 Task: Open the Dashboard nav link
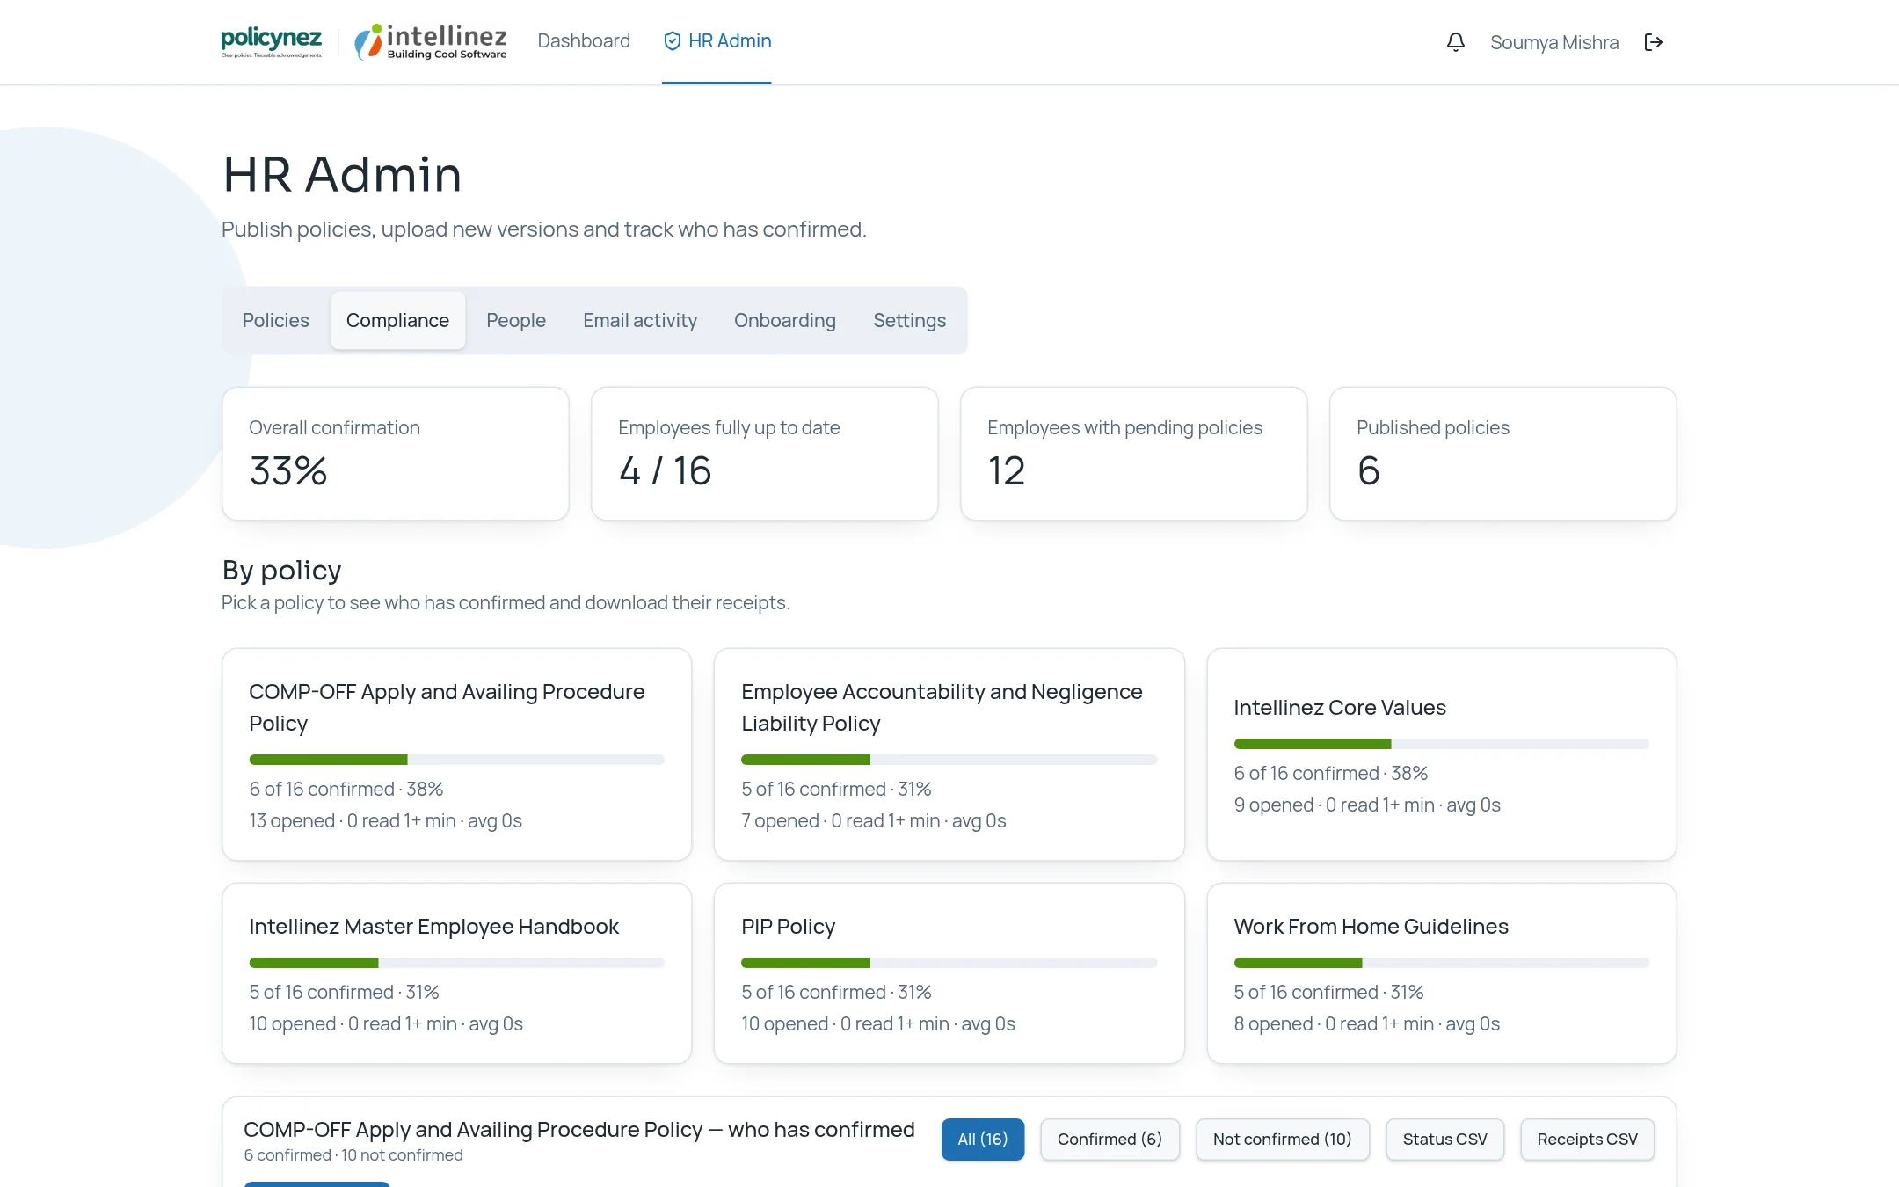pos(584,41)
